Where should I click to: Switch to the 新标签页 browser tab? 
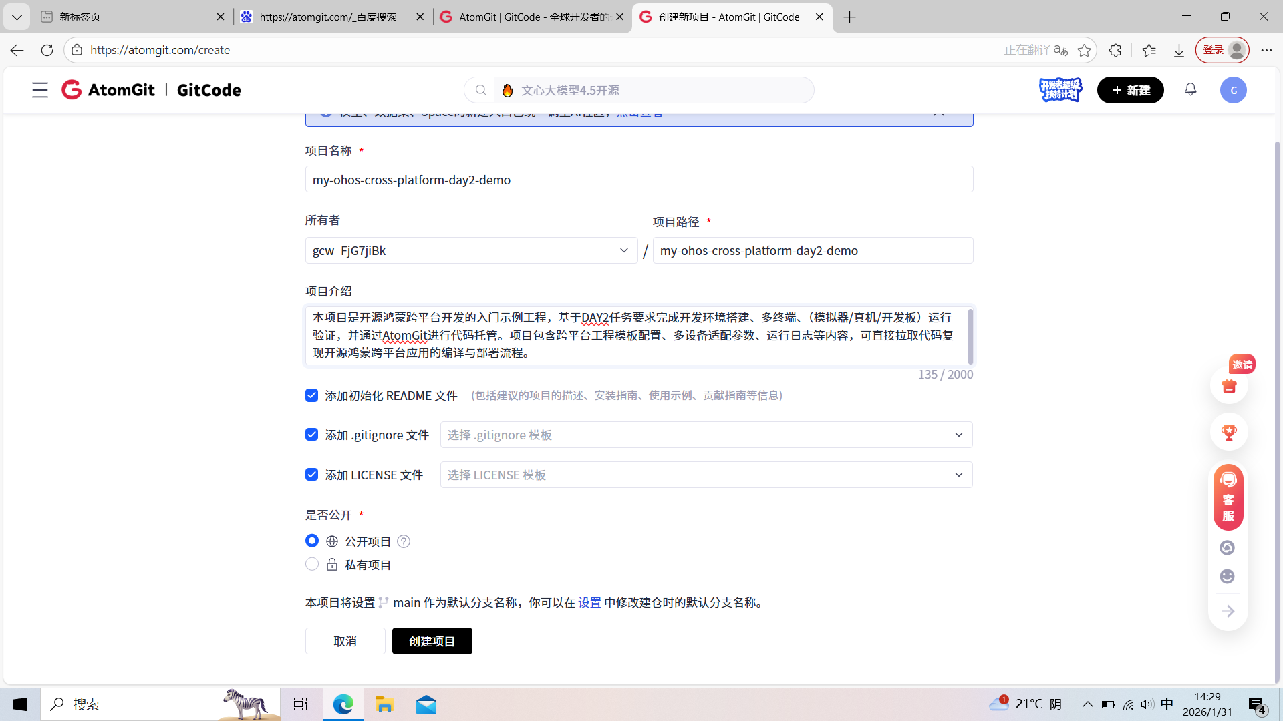click(127, 17)
